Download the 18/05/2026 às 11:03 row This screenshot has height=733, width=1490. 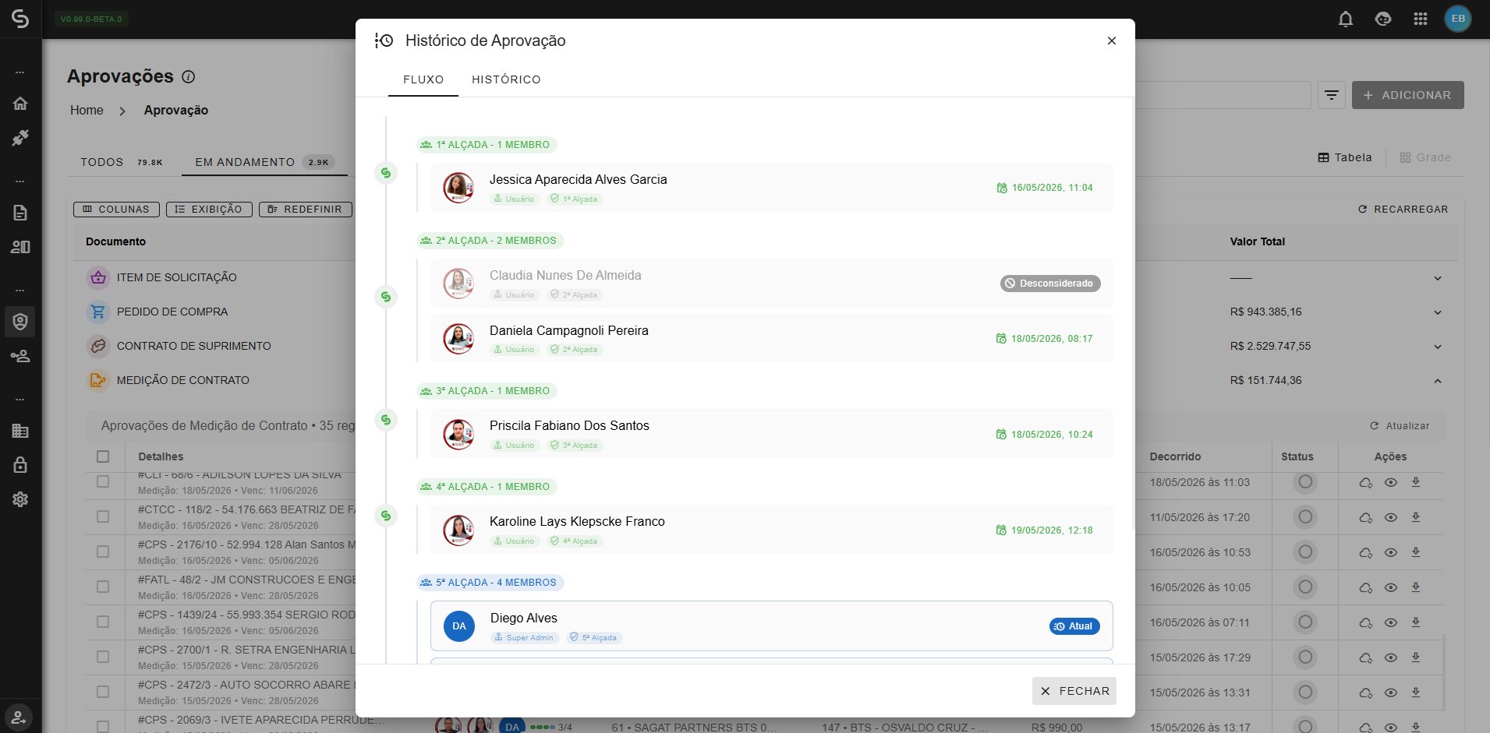coord(1416,482)
